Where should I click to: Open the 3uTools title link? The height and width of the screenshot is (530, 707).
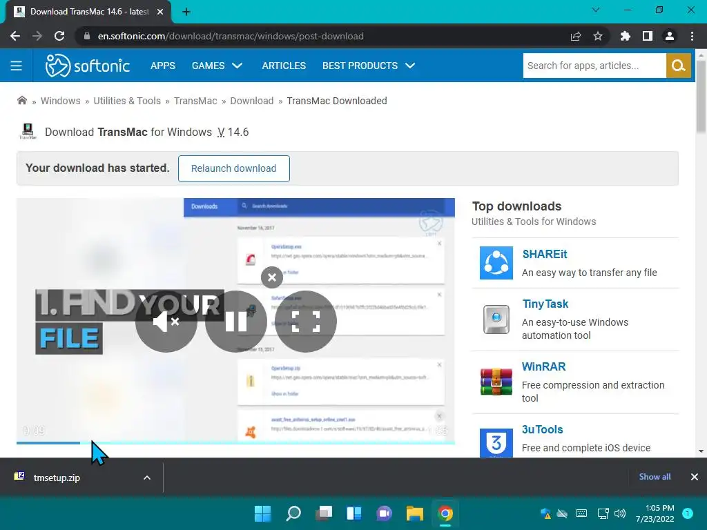point(542,429)
